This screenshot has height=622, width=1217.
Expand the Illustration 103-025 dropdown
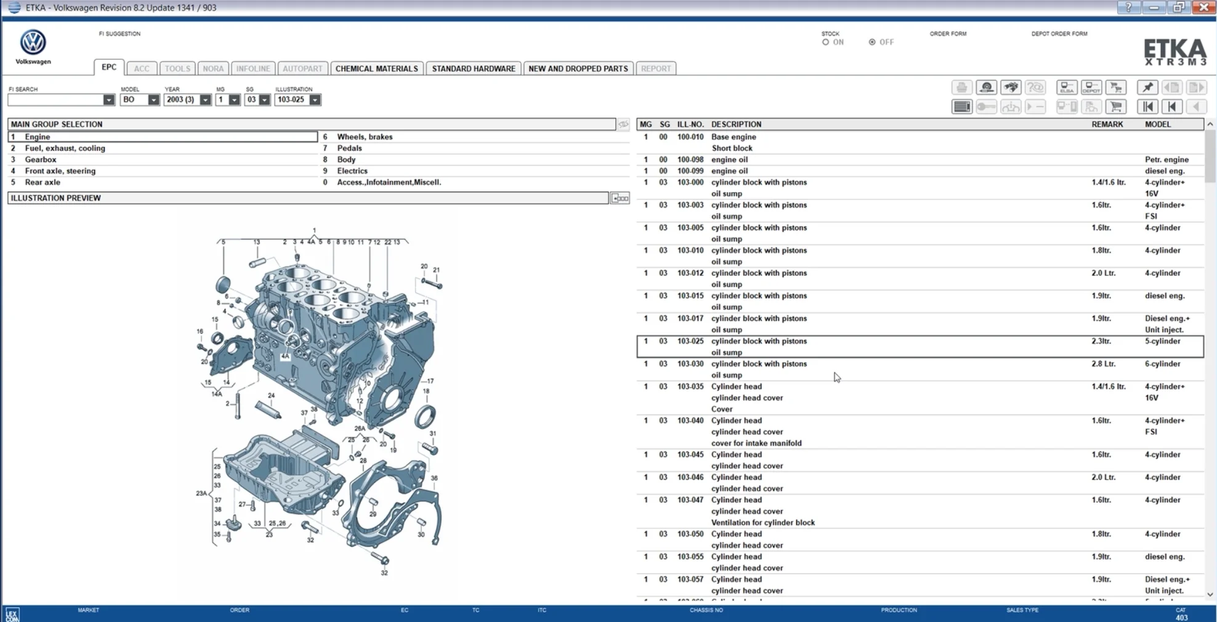click(x=315, y=100)
